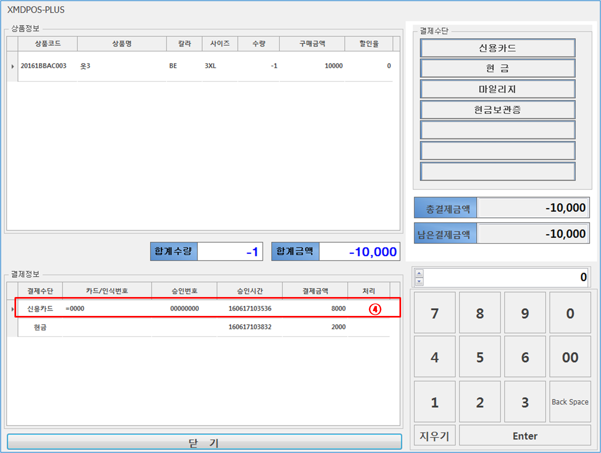Tap keypad digit 5
Screen dimensions: 601x453
pyautogui.click(x=480, y=357)
